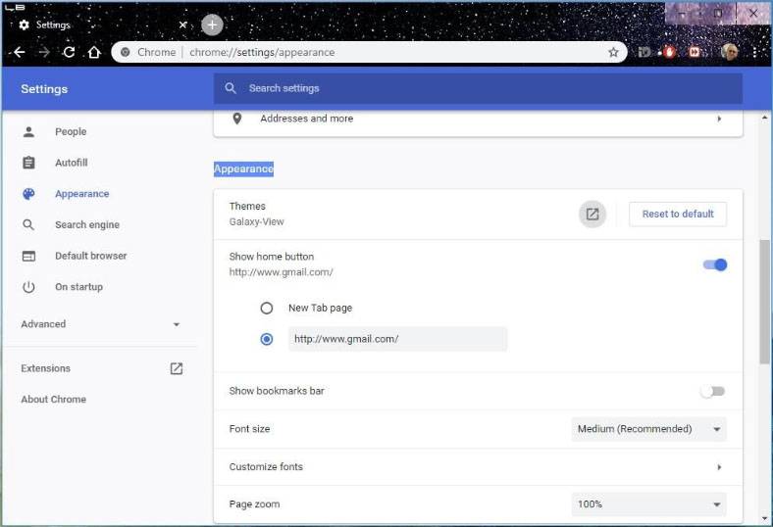Expand Addresses and more arrow
This screenshot has height=527, width=773.
pyautogui.click(x=719, y=119)
